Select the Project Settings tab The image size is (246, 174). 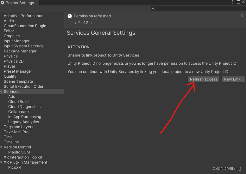(x=19, y=3)
